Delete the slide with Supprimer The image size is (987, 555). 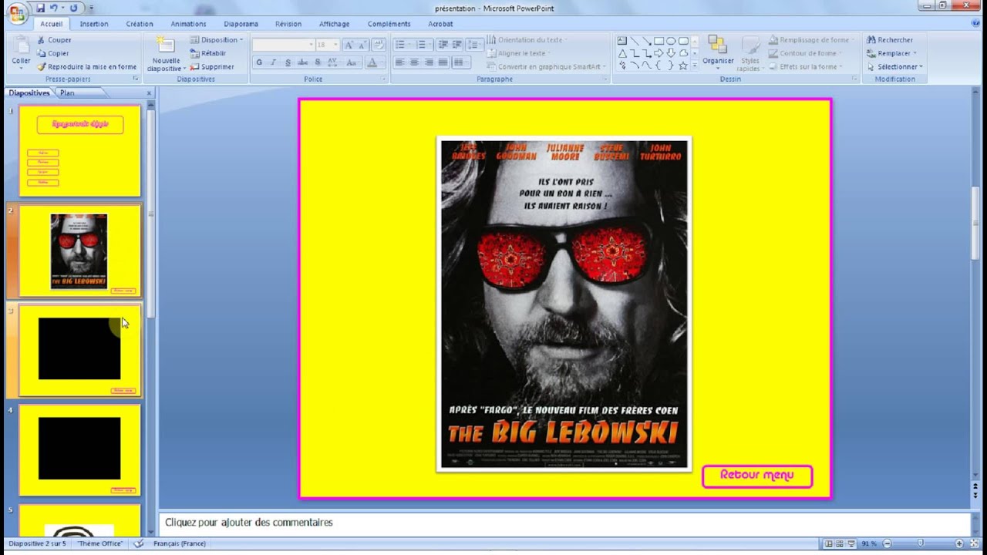[211, 67]
